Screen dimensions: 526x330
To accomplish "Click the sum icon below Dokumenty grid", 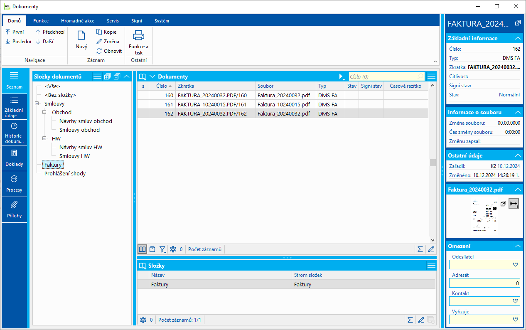I will click(420, 249).
